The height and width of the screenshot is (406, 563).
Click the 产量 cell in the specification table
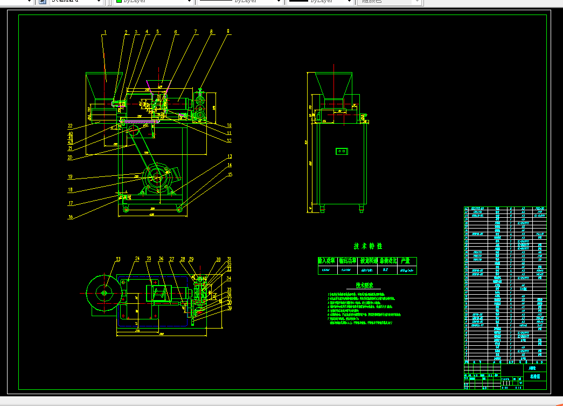[x=405, y=261]
